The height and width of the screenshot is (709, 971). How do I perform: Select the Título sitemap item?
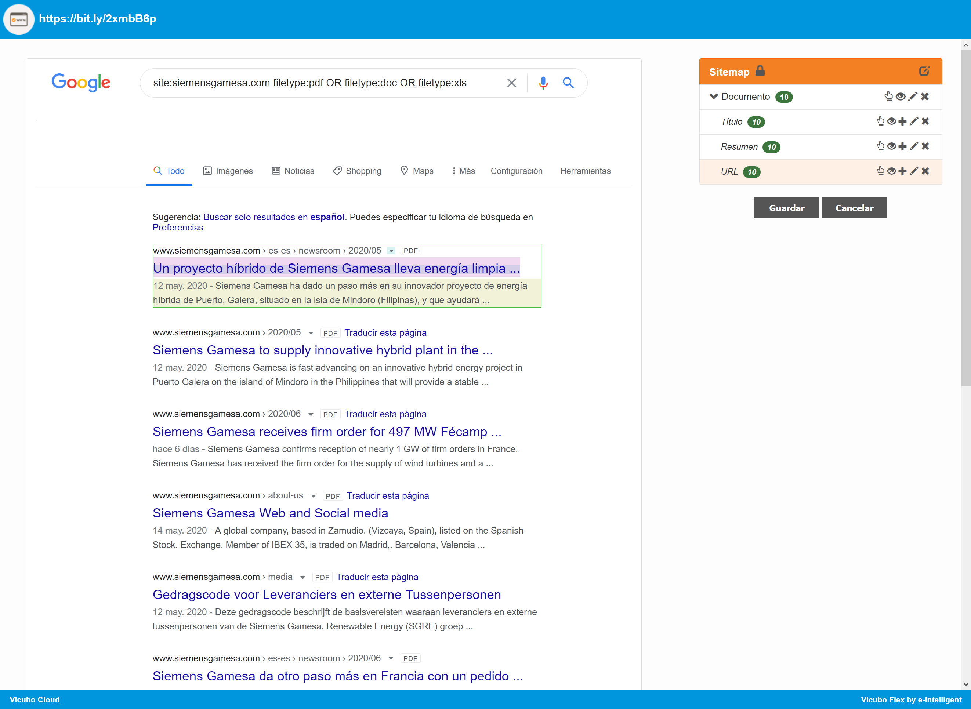tap(732, 122)
